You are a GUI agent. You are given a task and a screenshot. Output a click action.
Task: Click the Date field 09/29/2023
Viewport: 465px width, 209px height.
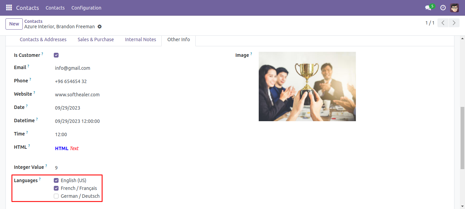click(x=67, y=108)
